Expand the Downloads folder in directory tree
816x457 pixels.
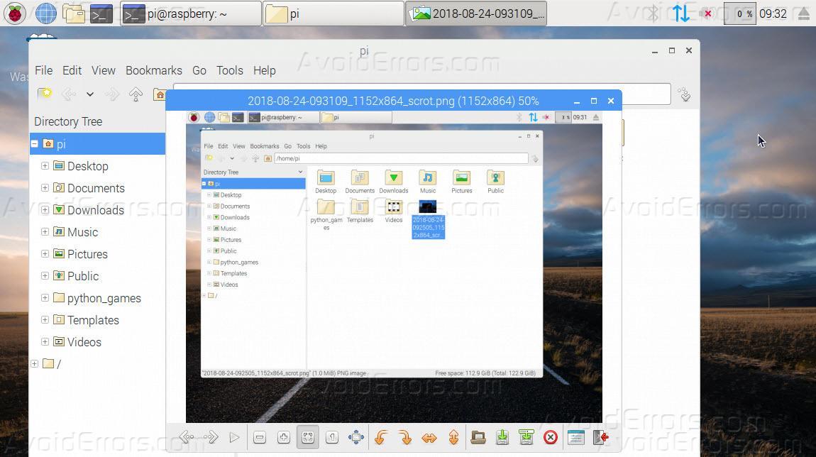pos(45,210)
